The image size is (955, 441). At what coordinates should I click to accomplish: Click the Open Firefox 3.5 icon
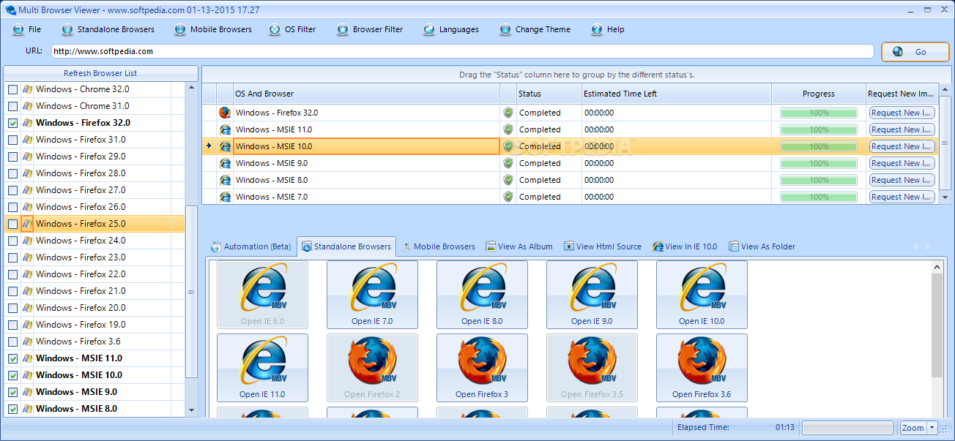pos(592,368)
